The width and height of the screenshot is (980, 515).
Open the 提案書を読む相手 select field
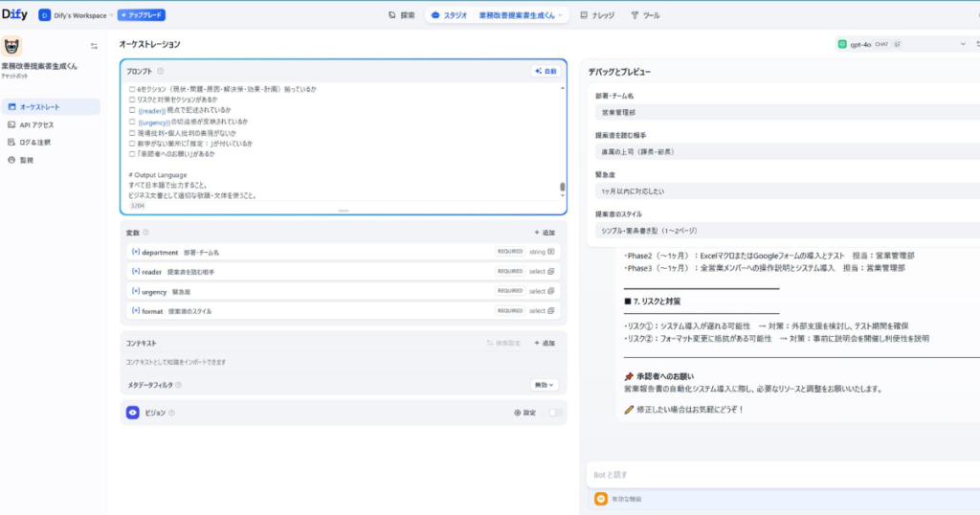pyautogui.click(x=788, y=152)
